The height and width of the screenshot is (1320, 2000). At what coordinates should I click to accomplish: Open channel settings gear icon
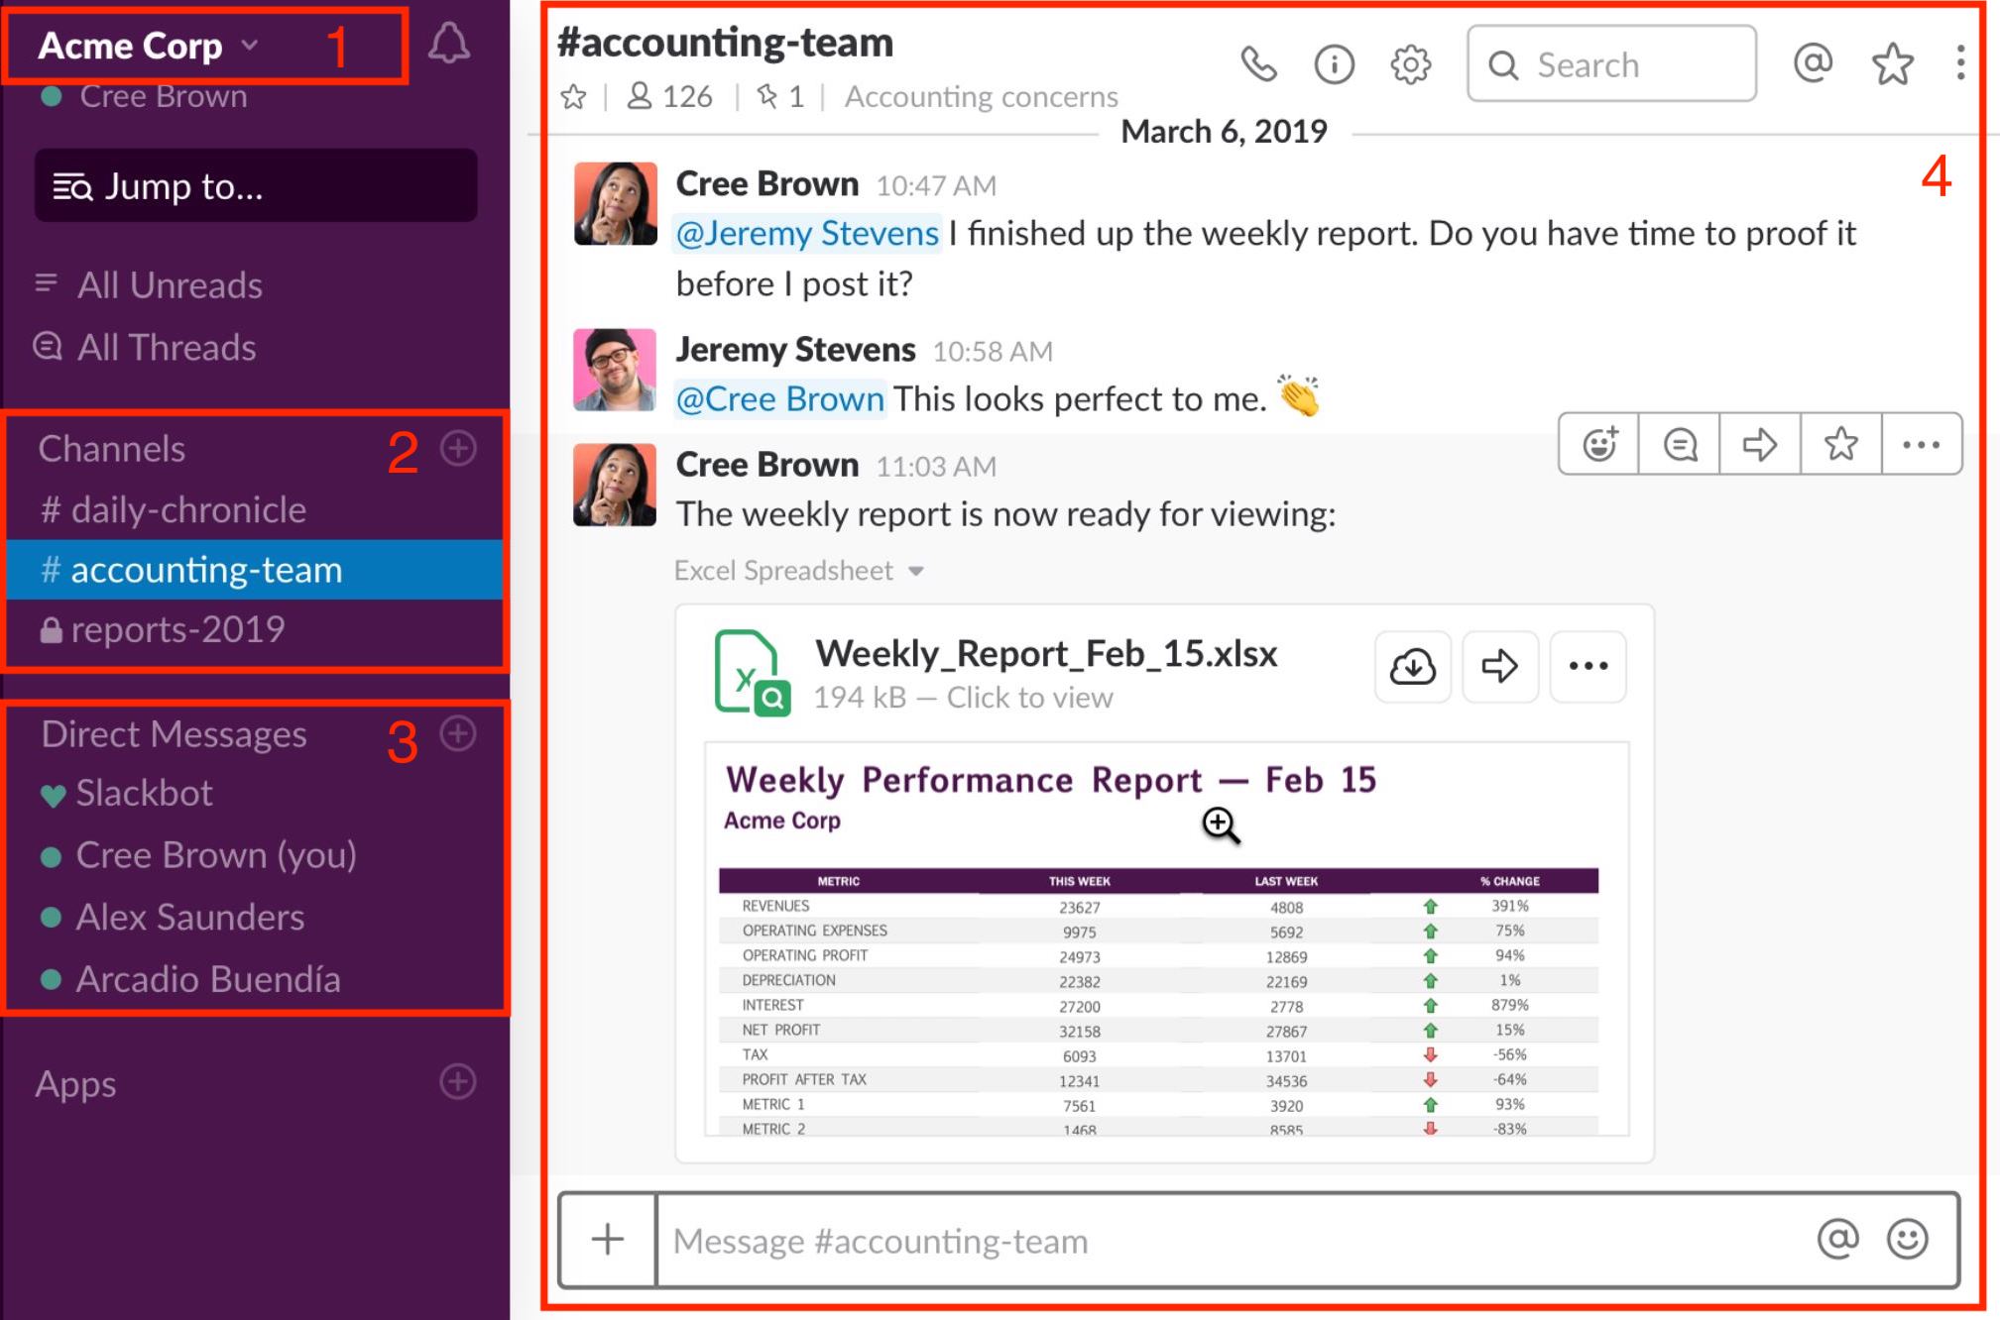(1410, 65)
